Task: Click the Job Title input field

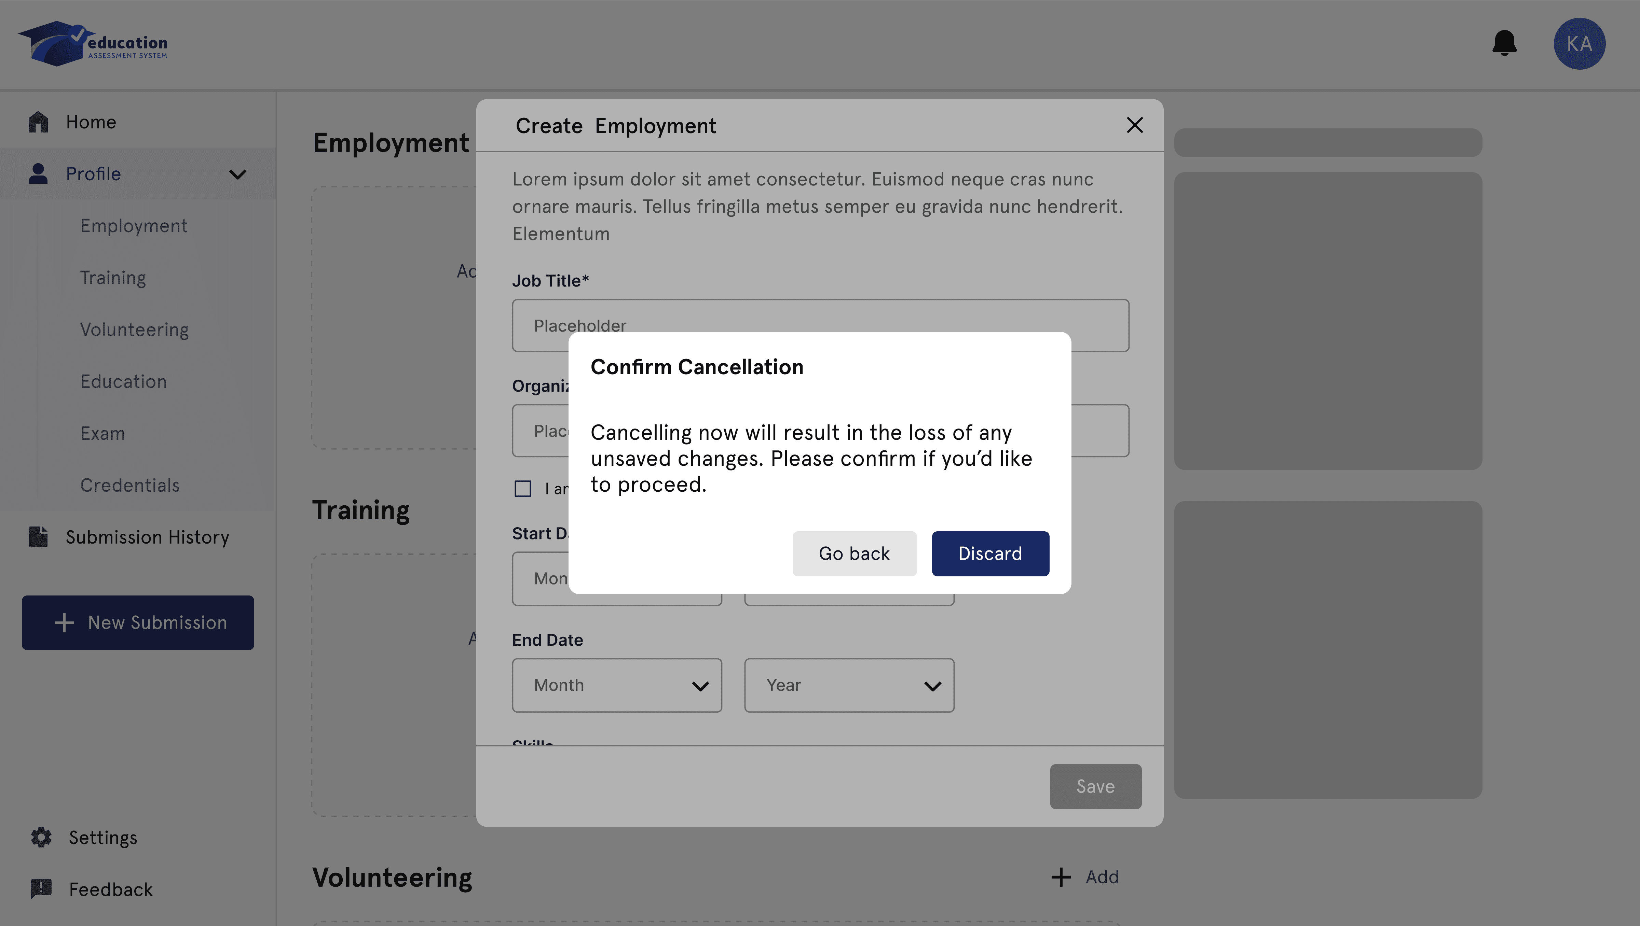Action: tap(820, 315)
